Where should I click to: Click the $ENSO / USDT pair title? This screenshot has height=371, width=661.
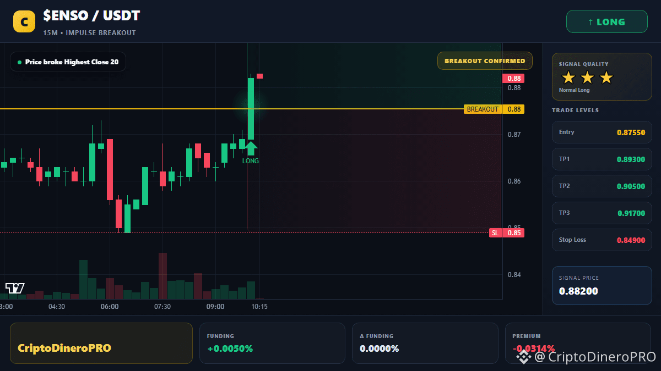(x=91, y=16)
